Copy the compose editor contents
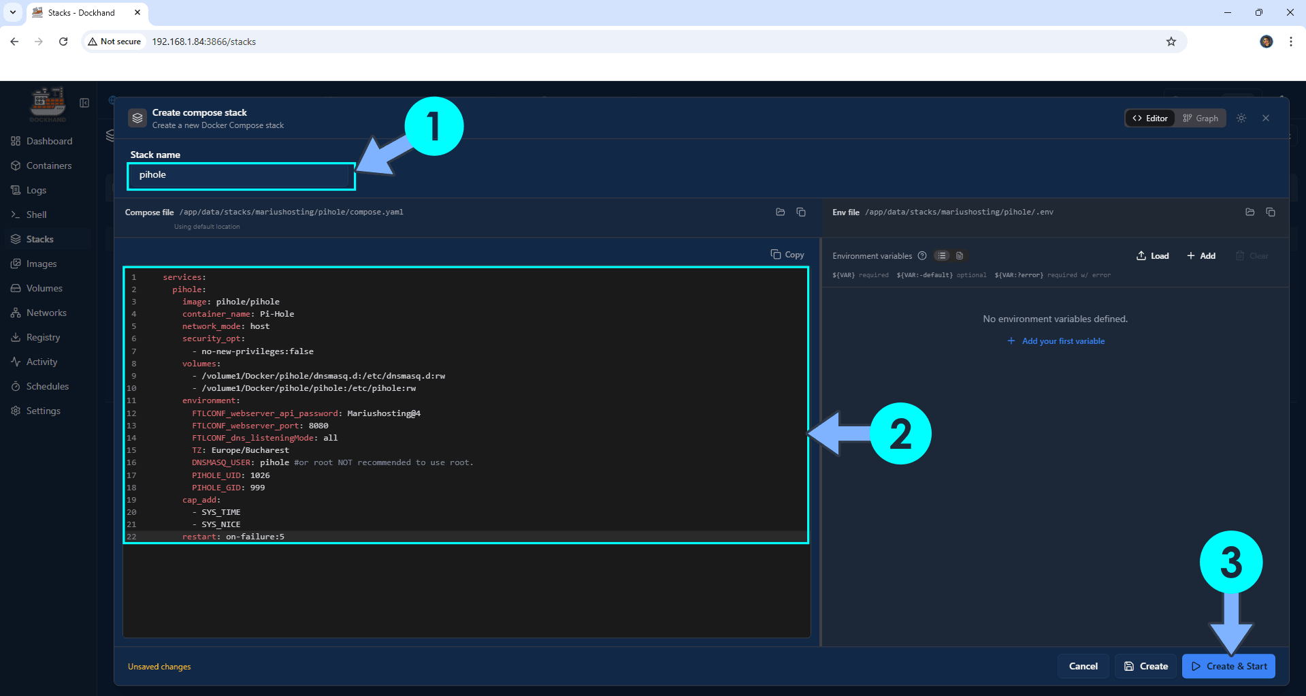This screenshot has width=1306, height=696. coord(787,255)
